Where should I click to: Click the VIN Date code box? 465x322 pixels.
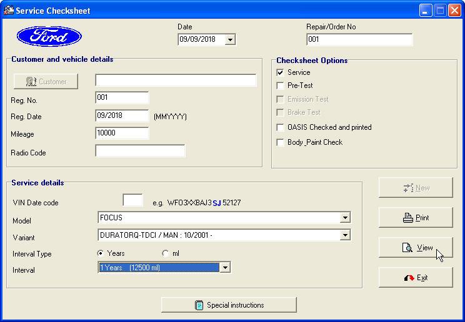[132, 200]
